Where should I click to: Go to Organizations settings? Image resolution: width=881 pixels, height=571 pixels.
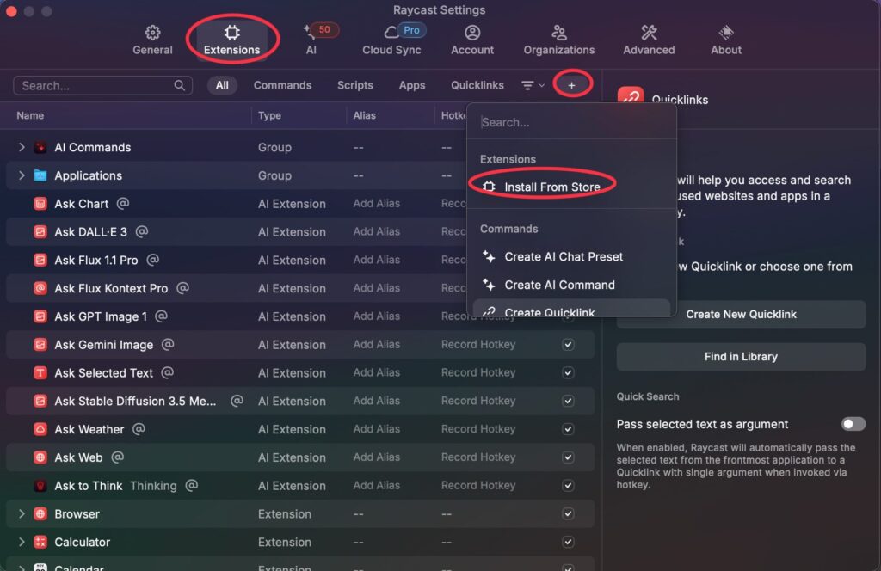click(558, 40)
